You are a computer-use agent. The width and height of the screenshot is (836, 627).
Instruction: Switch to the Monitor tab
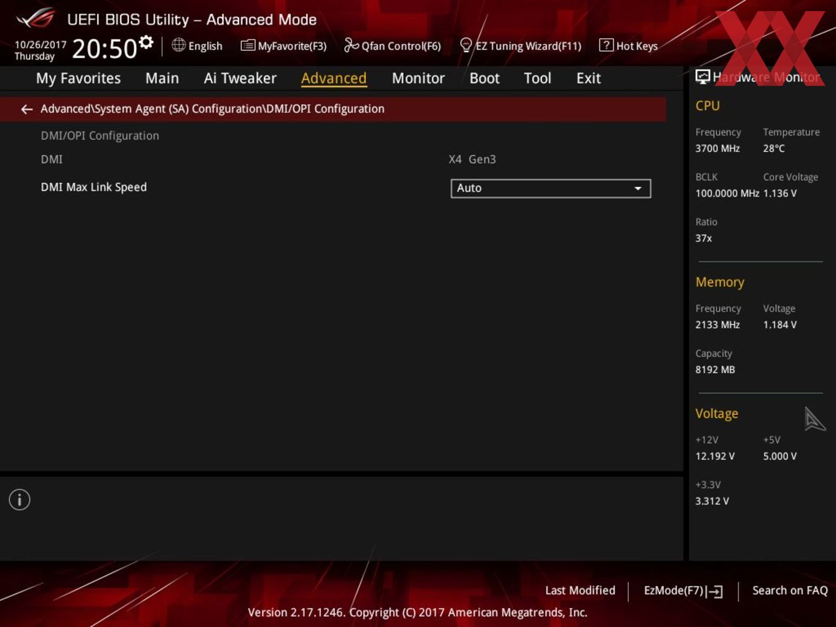pyautogui.click(x=418, y=78)
